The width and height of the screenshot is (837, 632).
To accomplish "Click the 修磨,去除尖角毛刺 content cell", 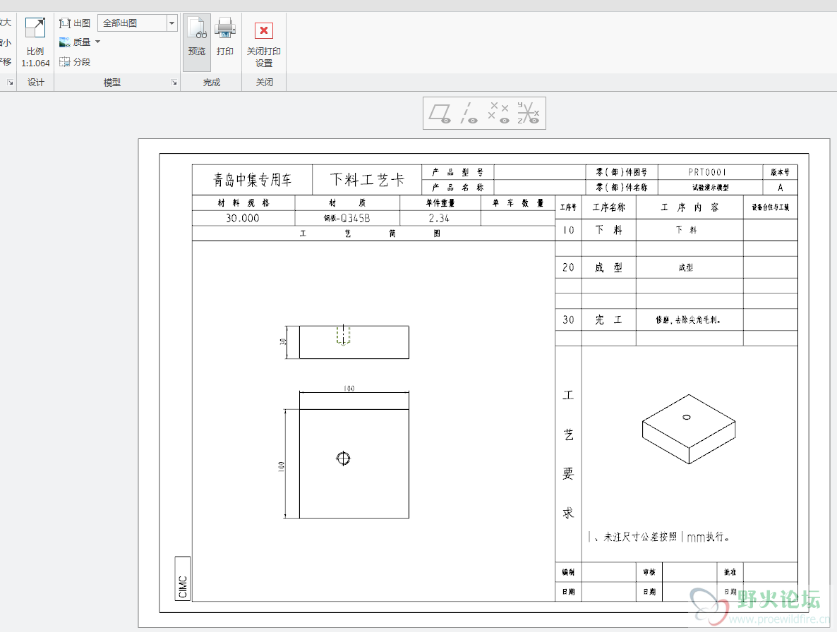I will (x=690, y=320).
